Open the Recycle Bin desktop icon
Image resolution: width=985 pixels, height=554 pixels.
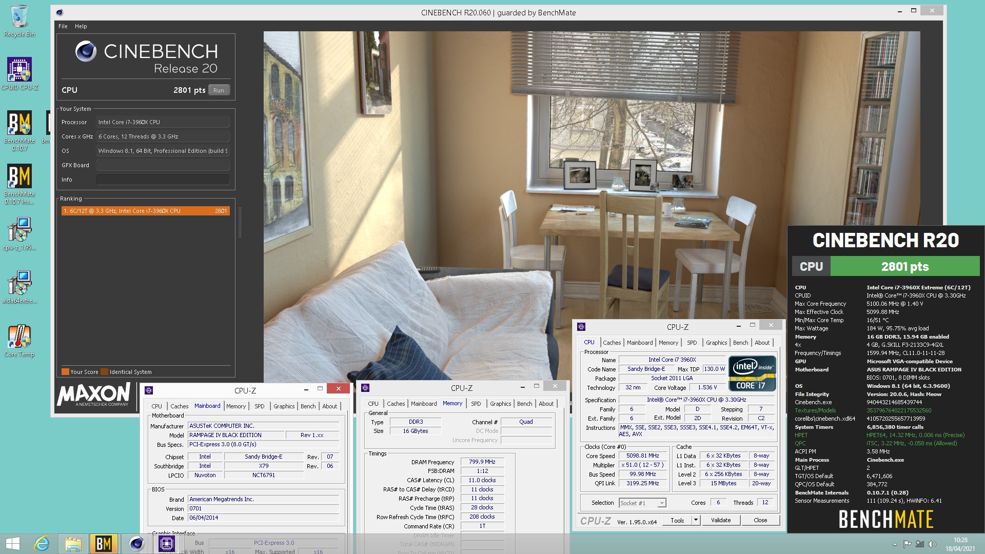[x=19, y=21]
